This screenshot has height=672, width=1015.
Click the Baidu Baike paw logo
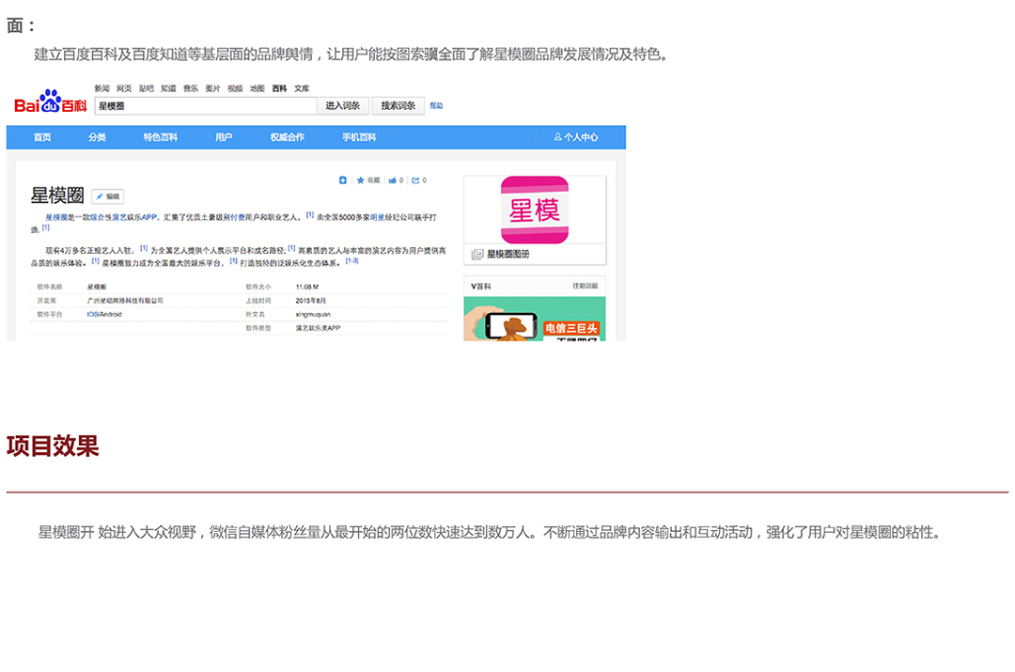pyautogui.click(x=51, y=101)
